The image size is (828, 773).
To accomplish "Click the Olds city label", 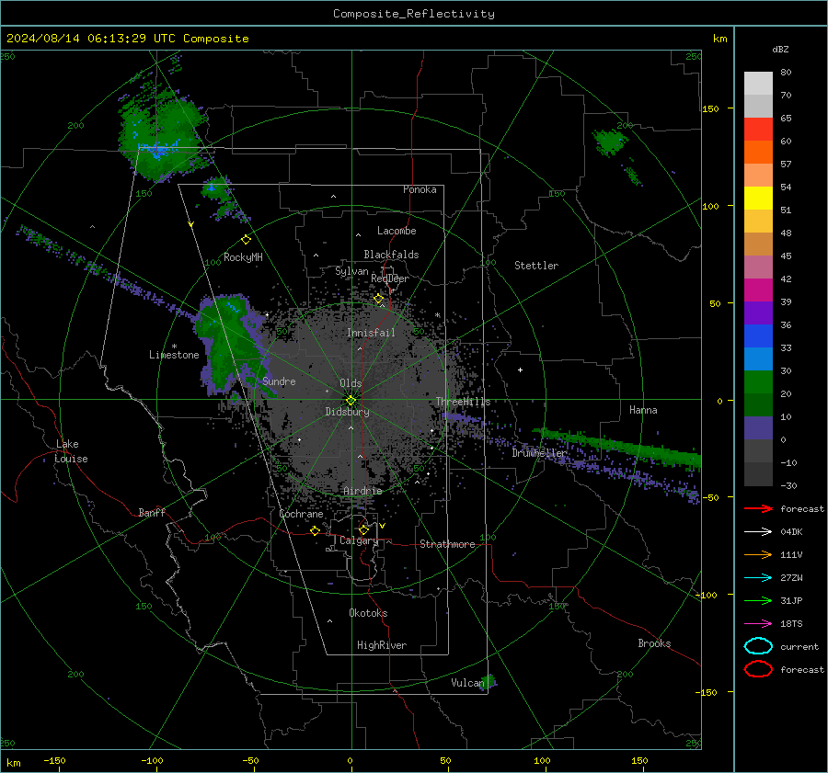I will [351, 383].
